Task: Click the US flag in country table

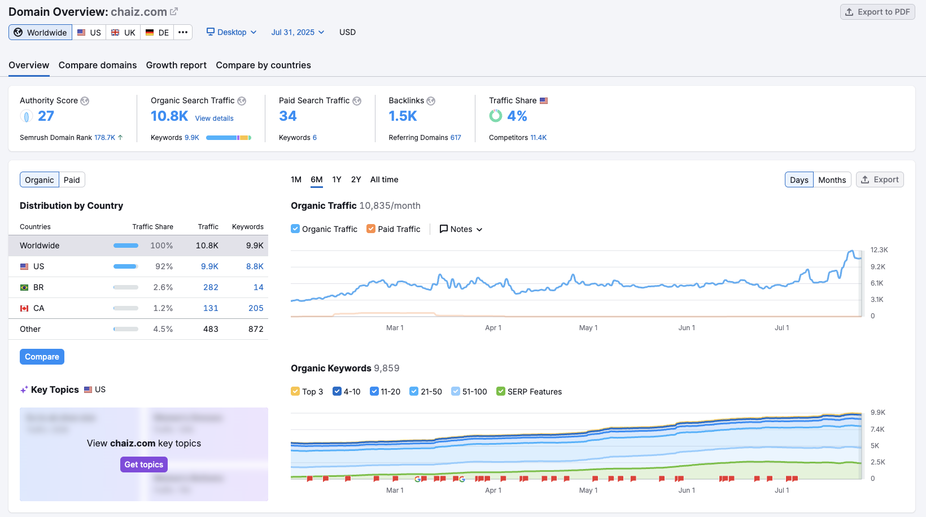Action: click(x=24, y=266)
